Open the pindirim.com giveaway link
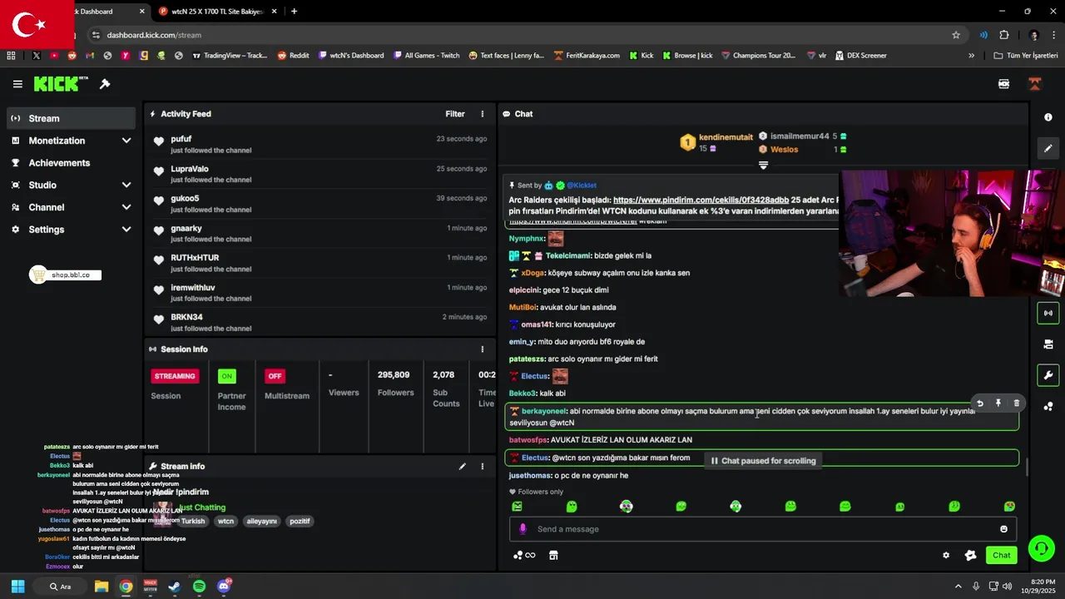The image size is (1065, 599). [701, 200]
